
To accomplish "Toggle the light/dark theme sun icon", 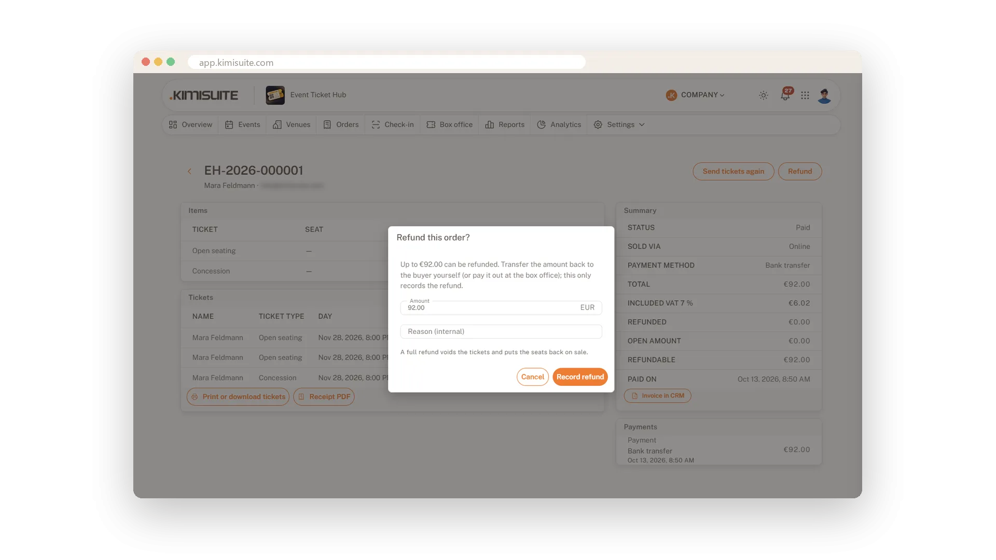I will pyautogui.click(x=763, y=95).
